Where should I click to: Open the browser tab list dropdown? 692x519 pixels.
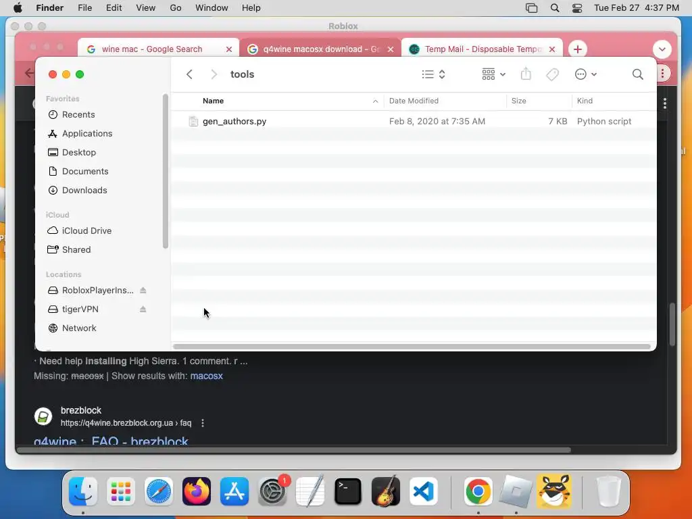point(662,49)
